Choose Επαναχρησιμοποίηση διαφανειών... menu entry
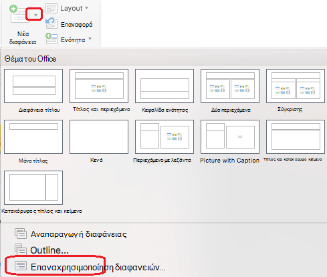This screenshot has height=277, width=327. (98, 267)
